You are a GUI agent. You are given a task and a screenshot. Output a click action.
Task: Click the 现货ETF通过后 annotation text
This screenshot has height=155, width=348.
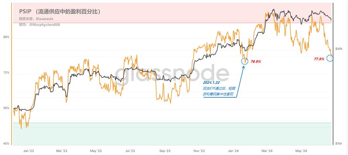tap(216, 89)
